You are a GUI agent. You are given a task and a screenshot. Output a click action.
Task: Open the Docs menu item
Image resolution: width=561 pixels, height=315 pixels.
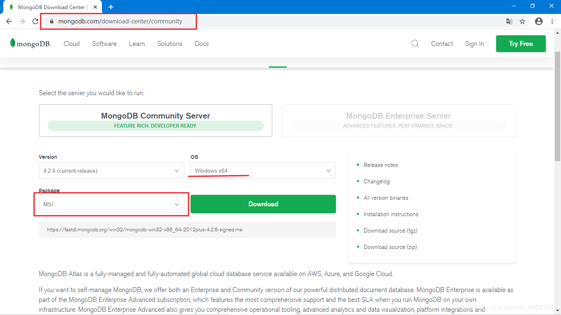202,43
